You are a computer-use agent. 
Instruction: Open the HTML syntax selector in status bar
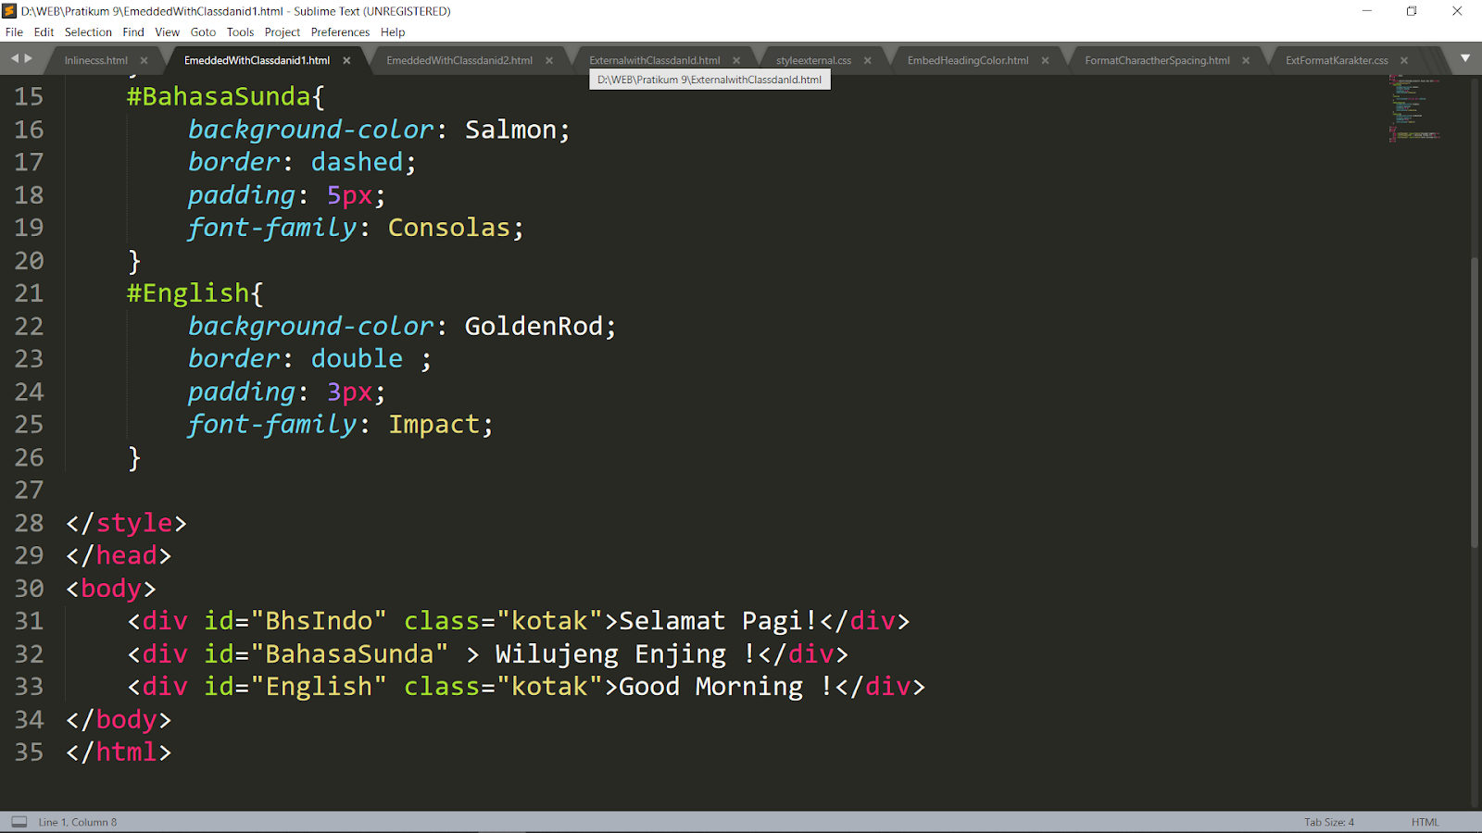point(1424,821)
